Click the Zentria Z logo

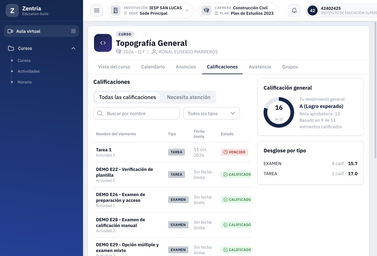coord(12,11)
